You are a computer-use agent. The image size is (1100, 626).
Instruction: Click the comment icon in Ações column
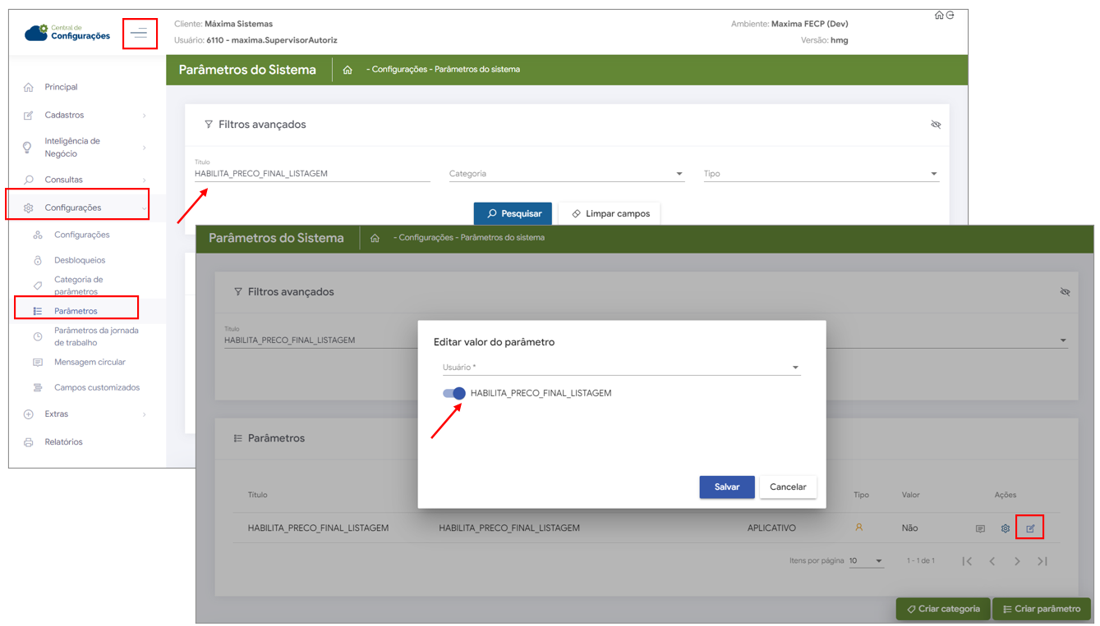point(980,528)
